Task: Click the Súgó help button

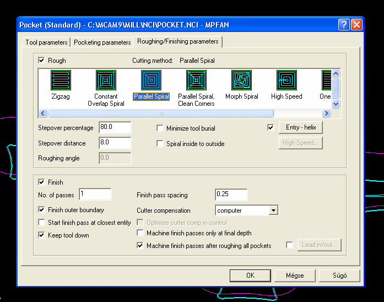Action: pyautogui.click(x=340, y=276)
